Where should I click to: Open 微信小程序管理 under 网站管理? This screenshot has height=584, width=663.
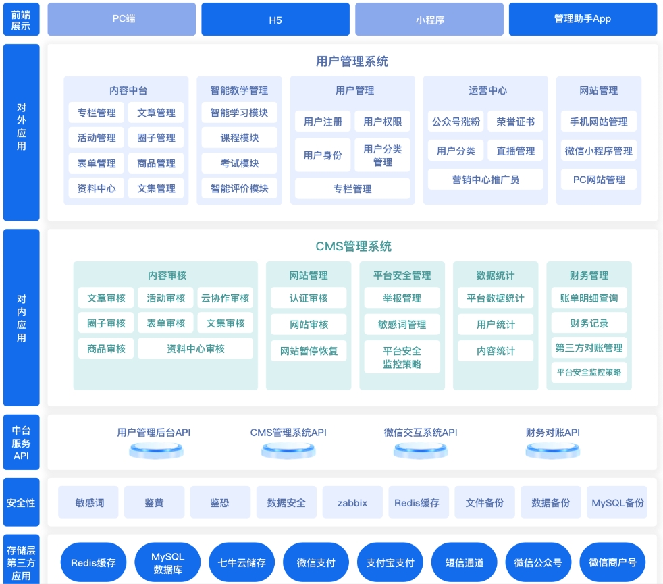[x=599, y=151]
